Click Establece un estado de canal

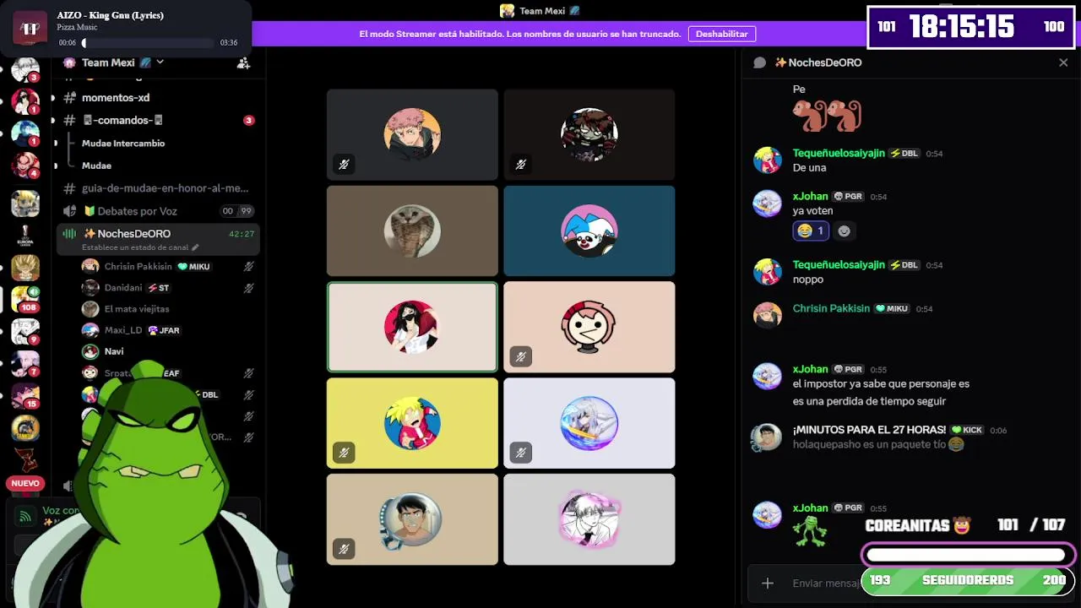pos(135,247)
